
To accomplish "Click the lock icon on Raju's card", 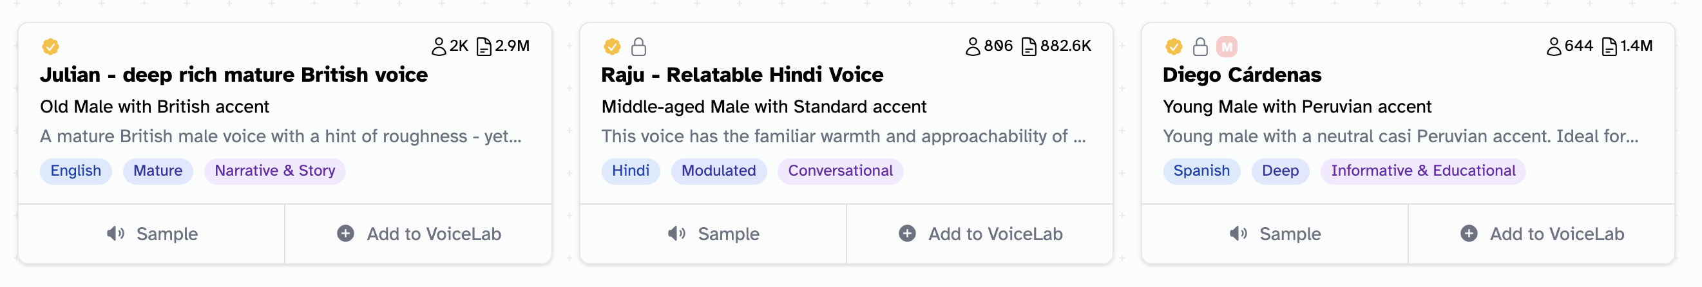I will tap(638, 46).
